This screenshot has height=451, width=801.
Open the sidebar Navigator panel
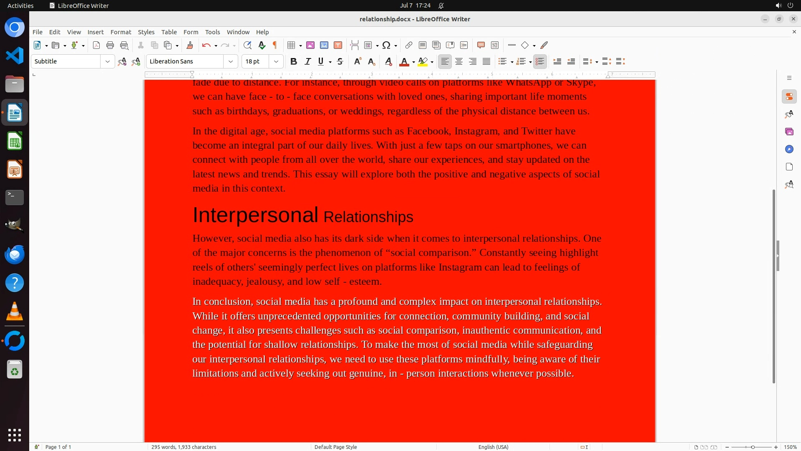[x=789, y=149]
